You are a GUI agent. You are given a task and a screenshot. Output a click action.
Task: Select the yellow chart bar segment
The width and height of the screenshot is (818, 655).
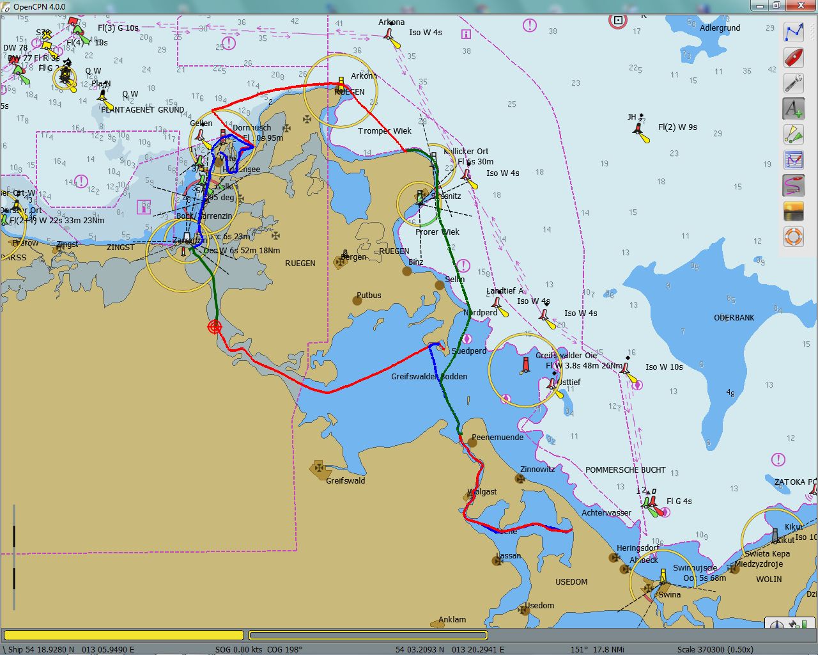(124, 635)
